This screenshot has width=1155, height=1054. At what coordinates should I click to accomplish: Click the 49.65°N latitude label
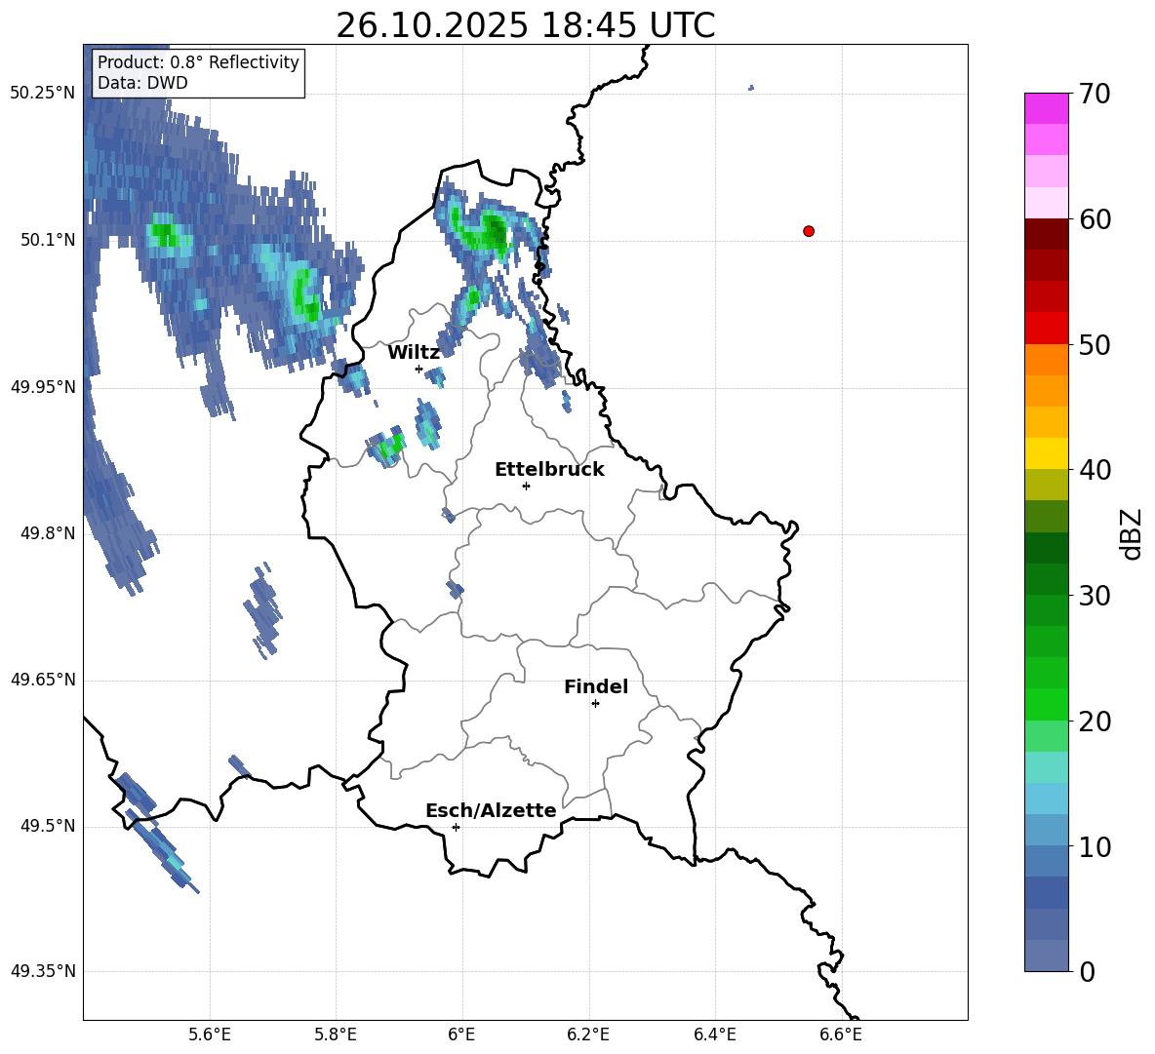click(x=43, y=680)
